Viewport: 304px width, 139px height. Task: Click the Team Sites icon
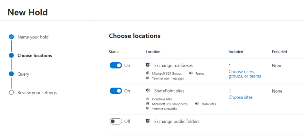[197, 104]
